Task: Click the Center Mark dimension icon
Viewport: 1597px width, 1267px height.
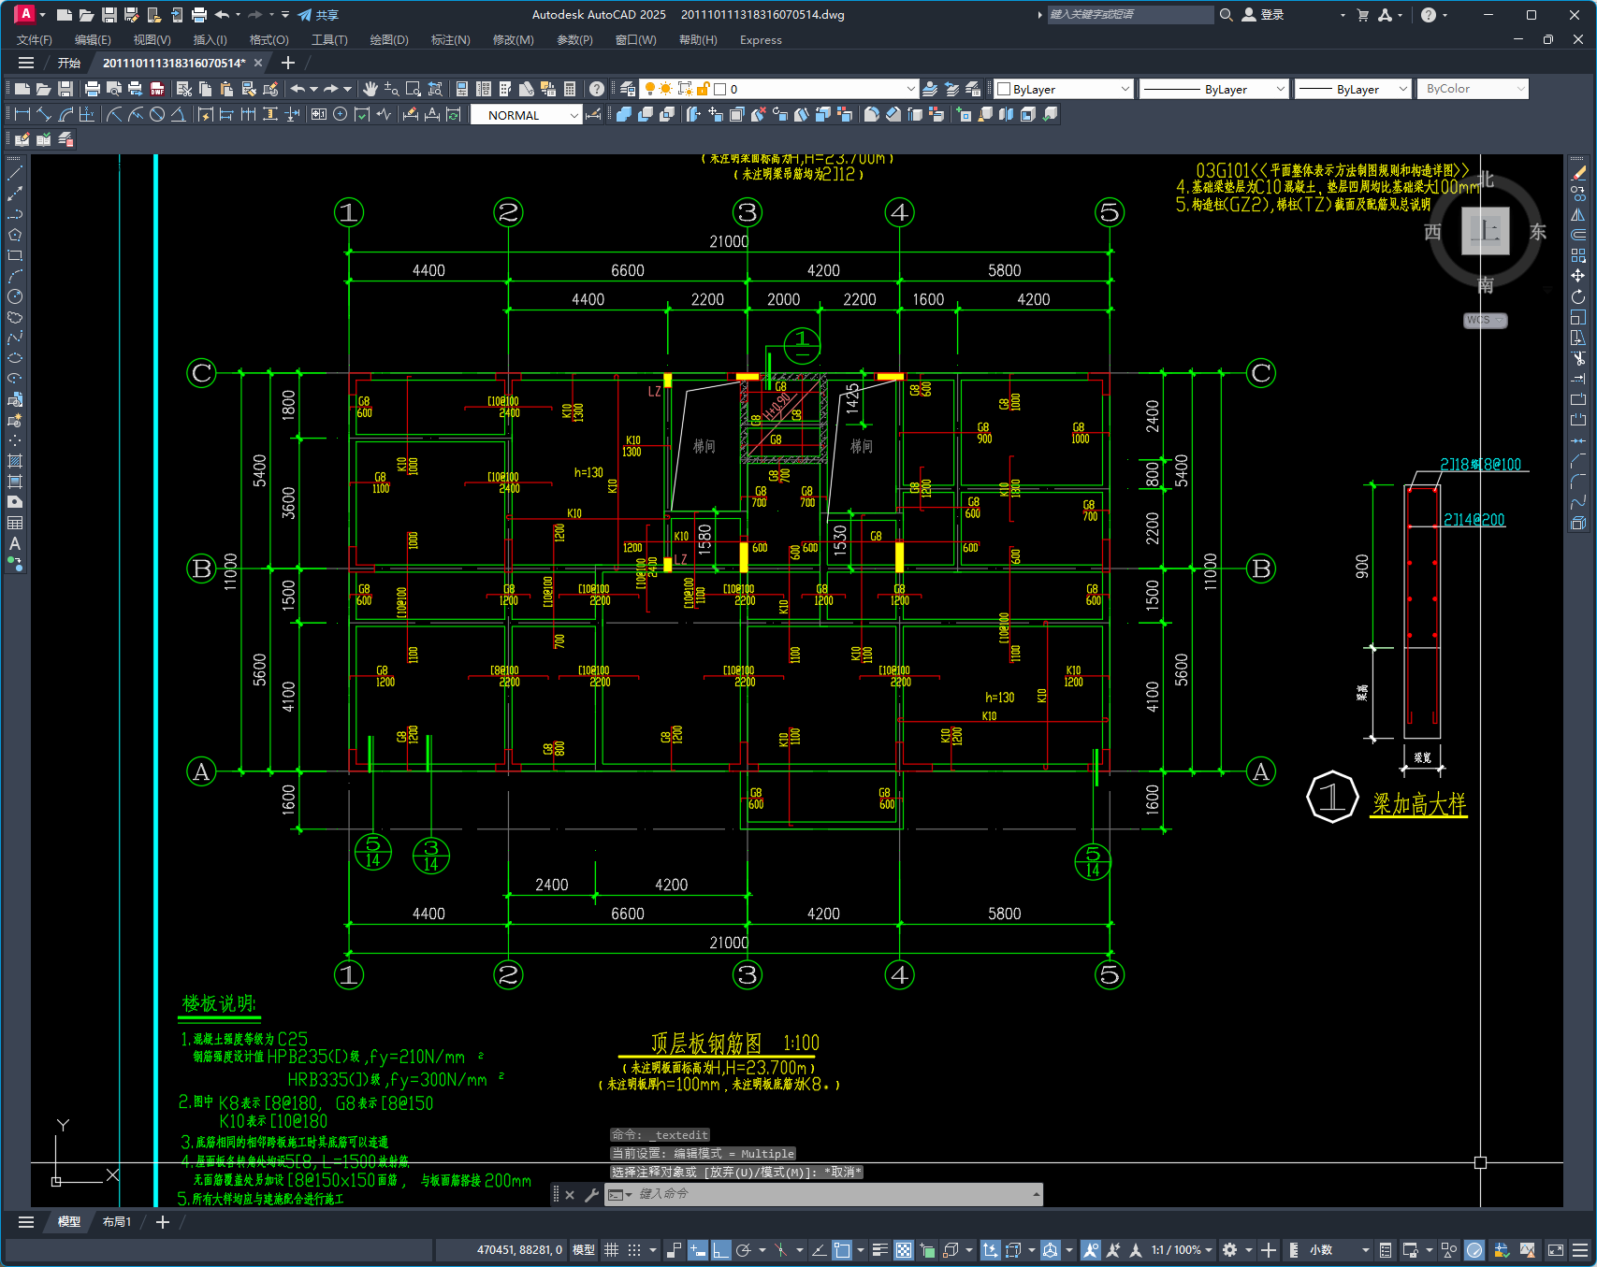Action: pos(341,114)
